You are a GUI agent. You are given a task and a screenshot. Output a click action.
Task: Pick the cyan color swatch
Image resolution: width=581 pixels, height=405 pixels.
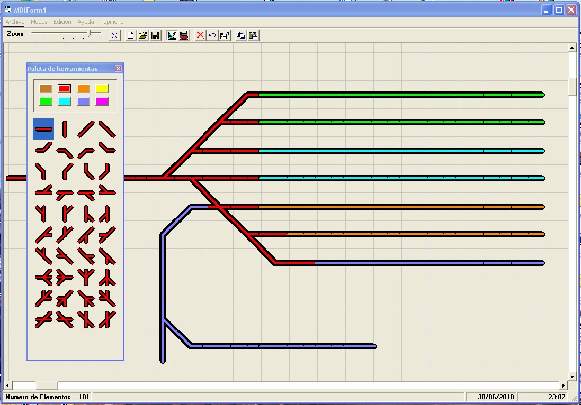pyautogui.click(x=65, y=102)
